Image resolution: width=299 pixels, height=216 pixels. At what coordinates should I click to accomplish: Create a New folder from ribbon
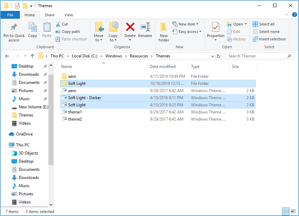164,32
